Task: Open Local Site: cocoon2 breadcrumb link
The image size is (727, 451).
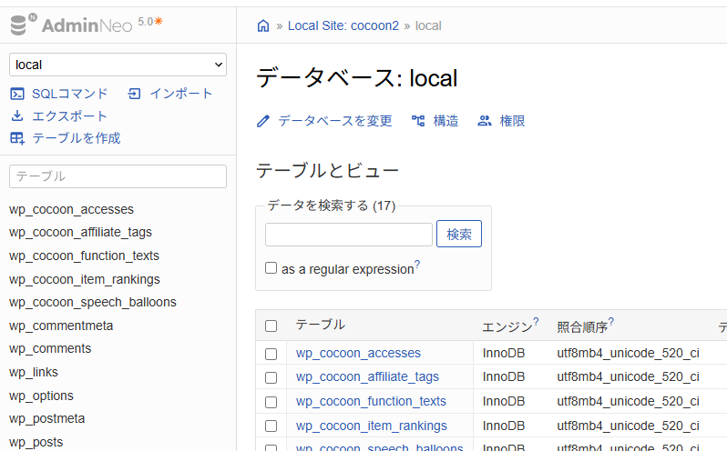Action: point(343,25)
